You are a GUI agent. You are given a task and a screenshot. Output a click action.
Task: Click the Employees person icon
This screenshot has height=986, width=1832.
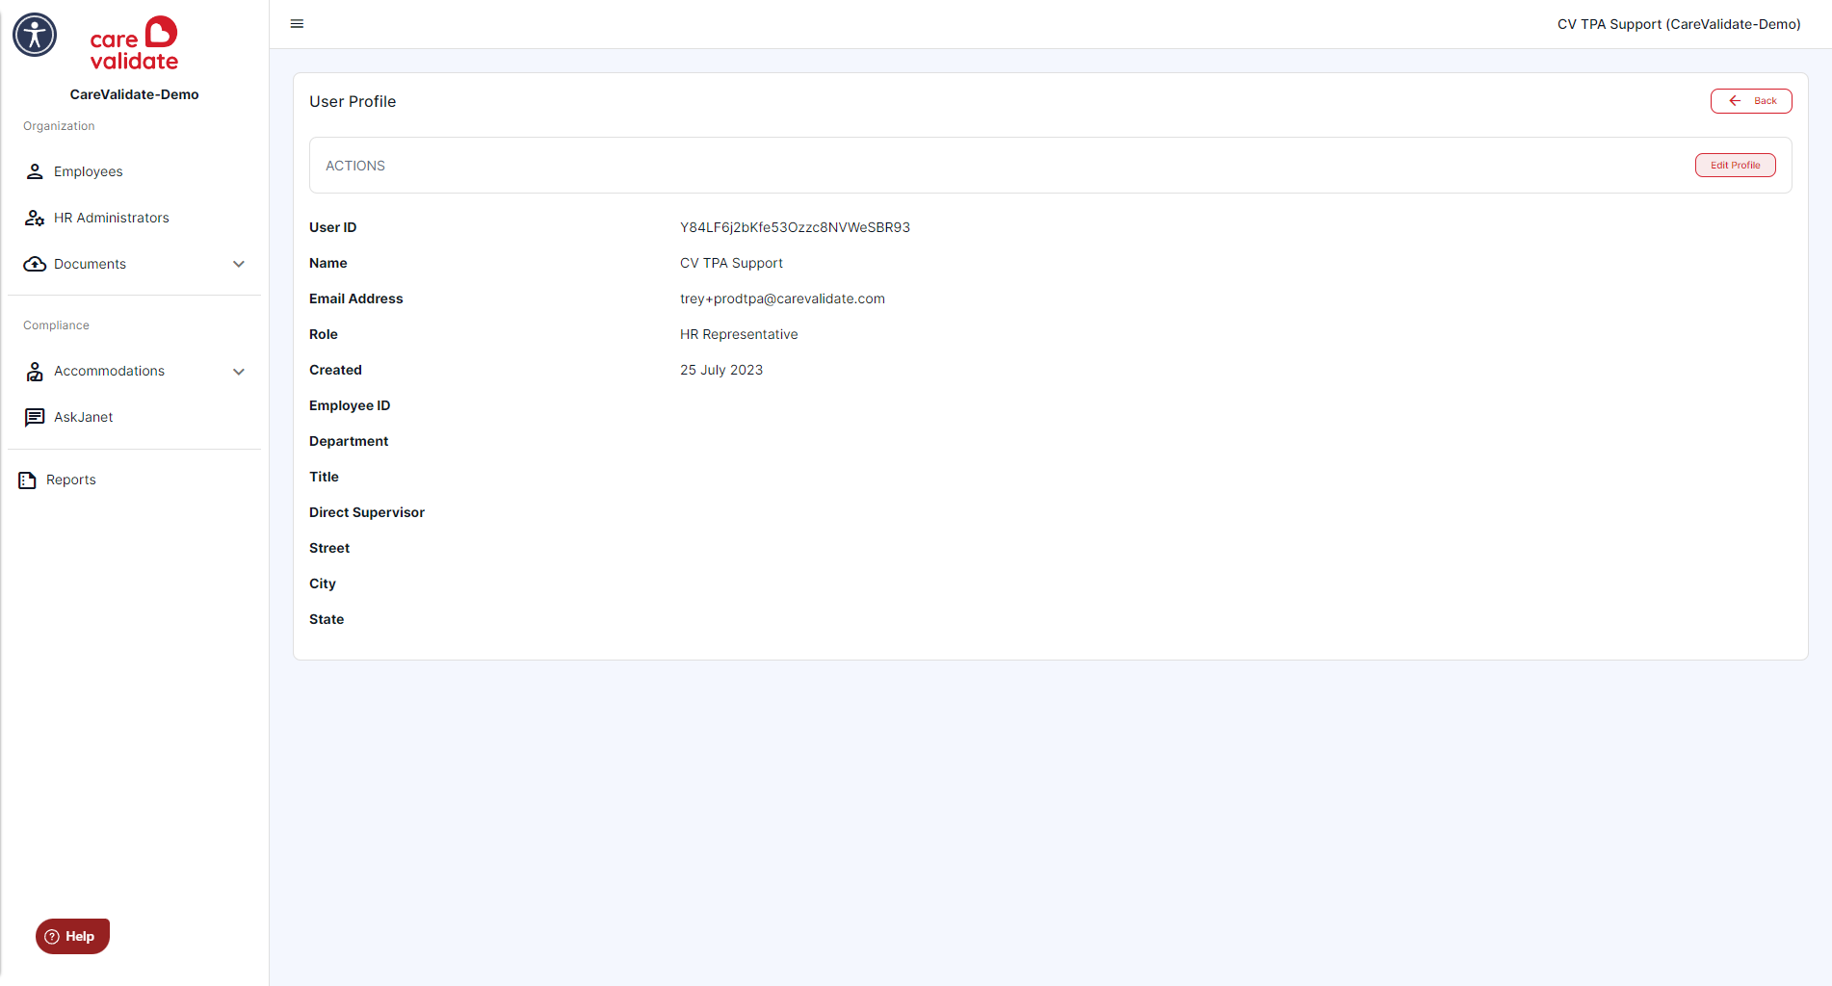pyautogui.click(x=35, y=171)
